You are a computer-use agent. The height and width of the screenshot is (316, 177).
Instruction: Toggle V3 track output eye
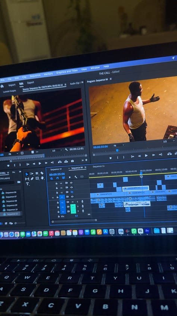(72, 187)
